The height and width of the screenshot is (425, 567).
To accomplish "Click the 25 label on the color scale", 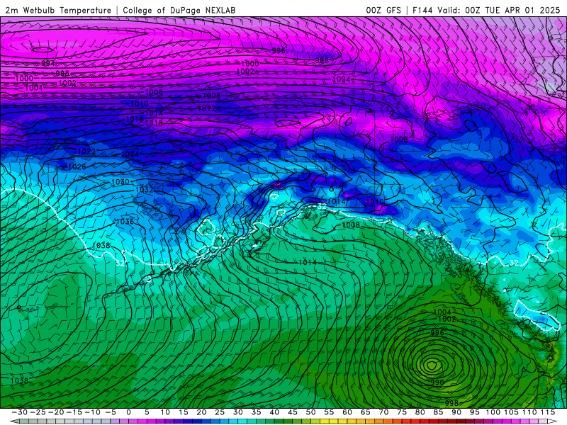I will pos(220,412).
